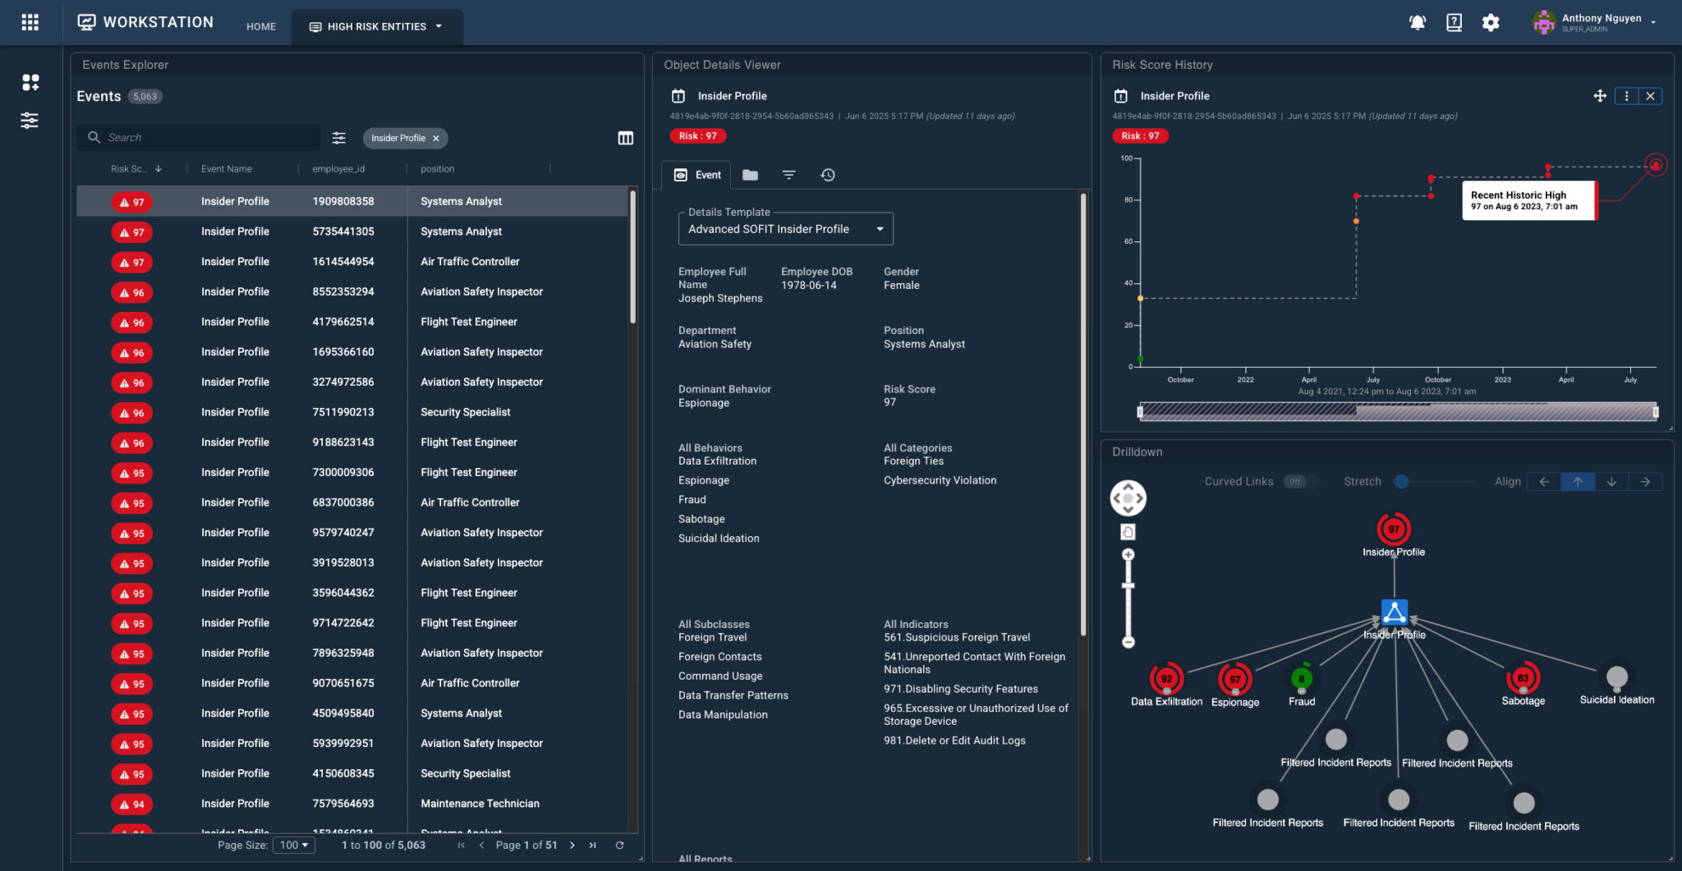
Task: Switch to the Event tab
Action: click(696, 174)
